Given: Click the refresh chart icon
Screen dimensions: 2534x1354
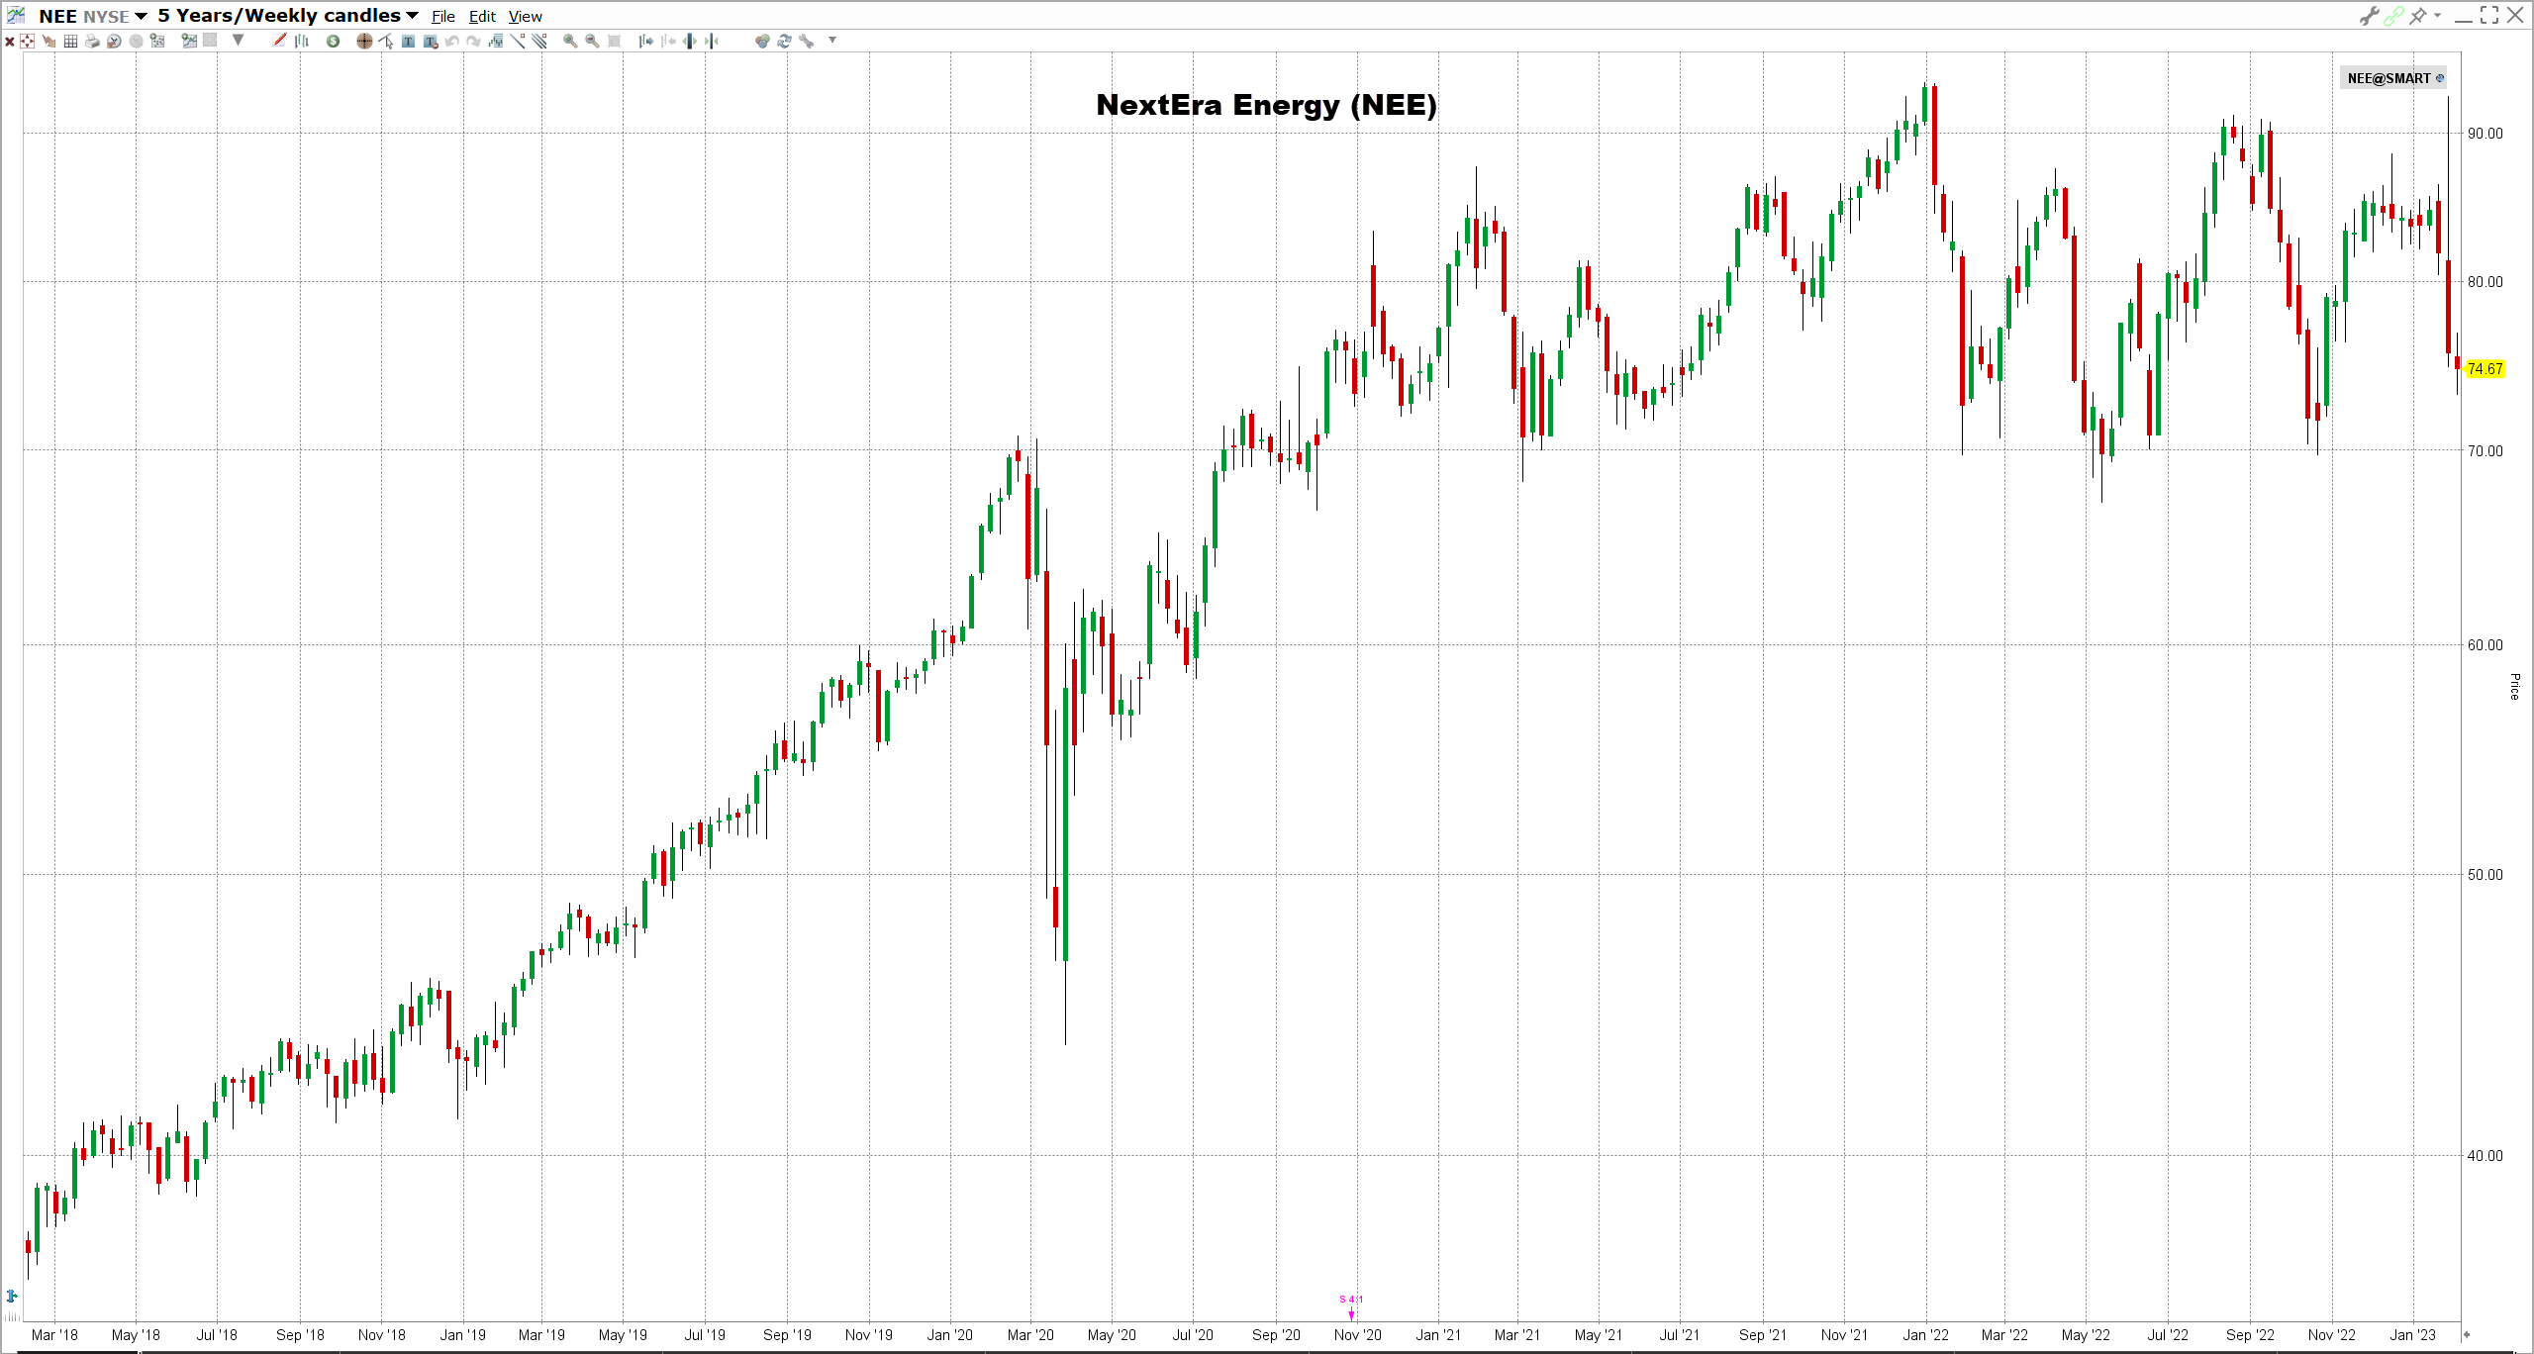Looking at the screenshot, I should (x=784, y=41).
